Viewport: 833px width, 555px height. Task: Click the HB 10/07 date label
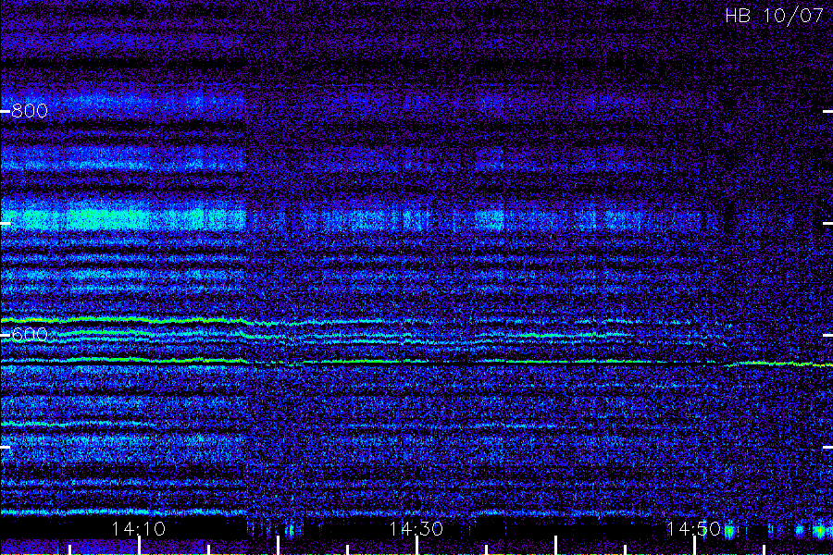pyautogui.click(x=774, y=16)
